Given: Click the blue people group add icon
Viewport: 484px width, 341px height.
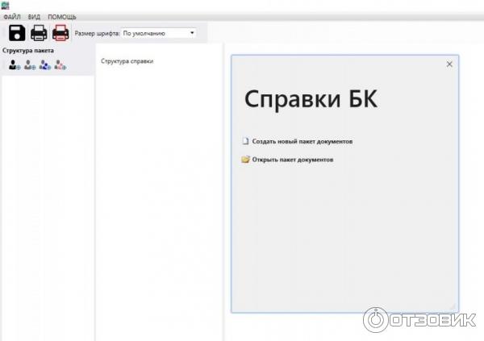Looking at the screenshot, I should pyautogui.click(x=45, y=66).
